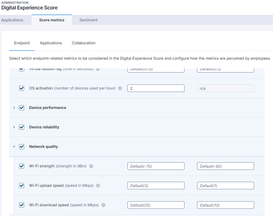Click Wi-Fi strength Default(-70) threshold field
273x216 pixels.
156,166
